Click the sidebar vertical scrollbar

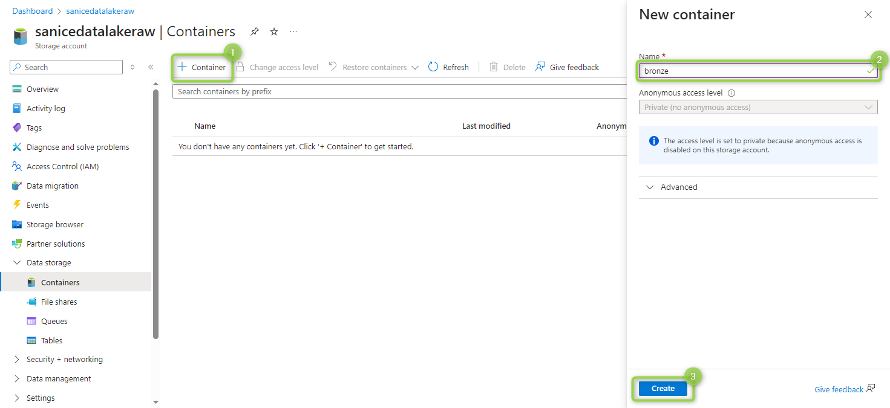pyautogui.click(x=155, y=215)
